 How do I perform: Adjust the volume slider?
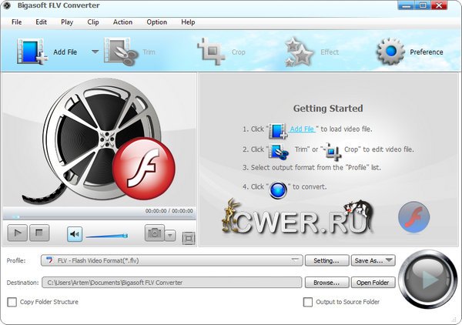point(106,235)
